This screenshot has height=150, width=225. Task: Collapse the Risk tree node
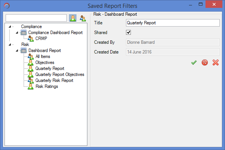click(10, 45)
